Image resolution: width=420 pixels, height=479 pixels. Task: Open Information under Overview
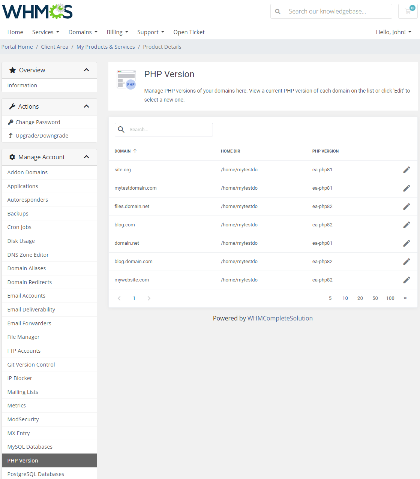click(49, 85)
